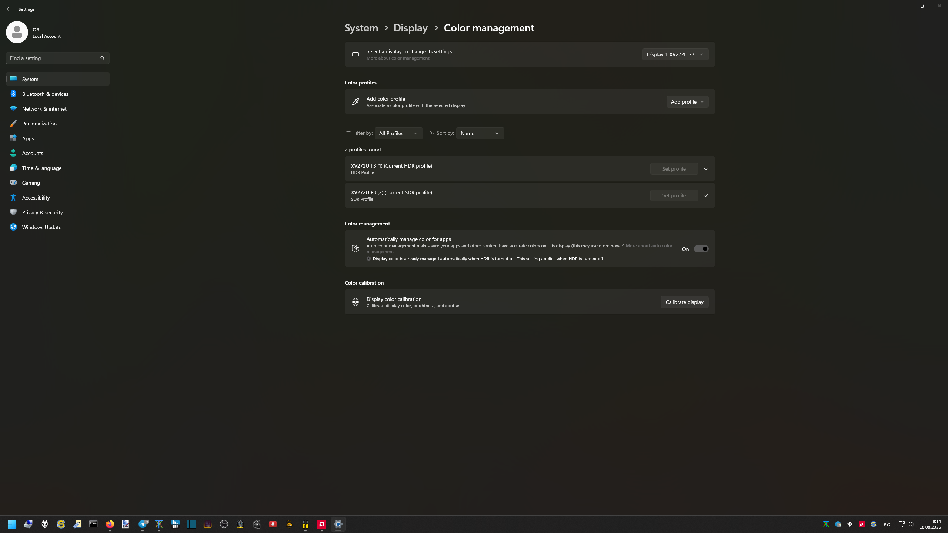The image size is (948, 533).
Task: Open the Display 1: XV272U F3 dropdown
Action: pos(675,54)
